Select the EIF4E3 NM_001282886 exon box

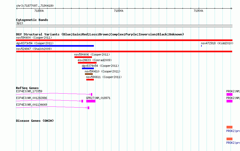(x=82, y=101)
